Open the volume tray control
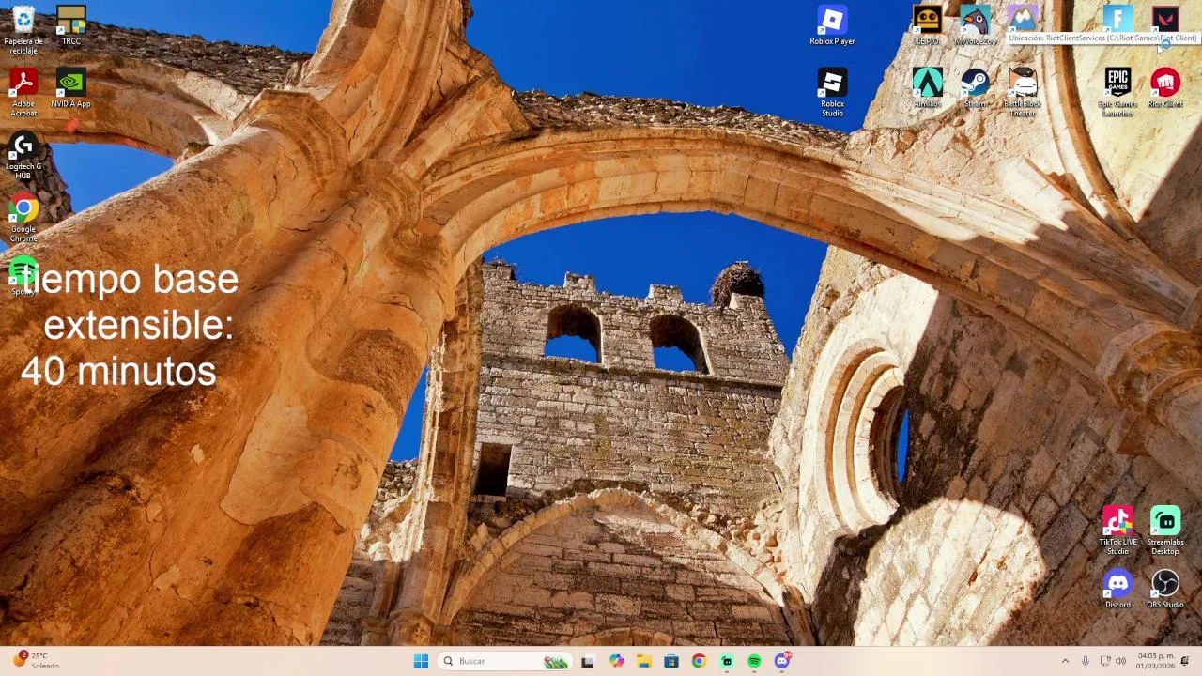The image size is (1202, 676). [1120, 661]
